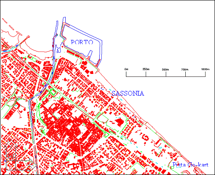Click the tick mark beneath the 250m label

coord(146,74)
